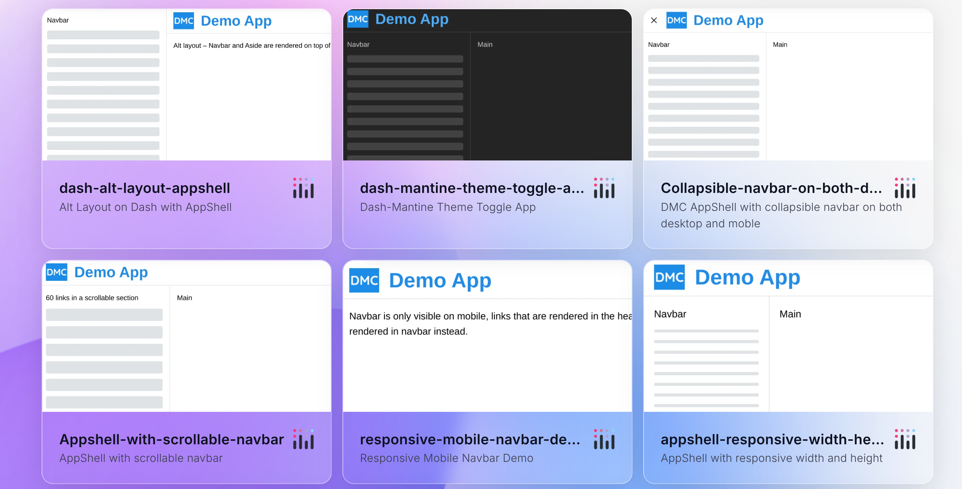Open the dash-alt-layout-appshell title link
This screenshot has height=489, width=962.
click(x=145, y=188)
